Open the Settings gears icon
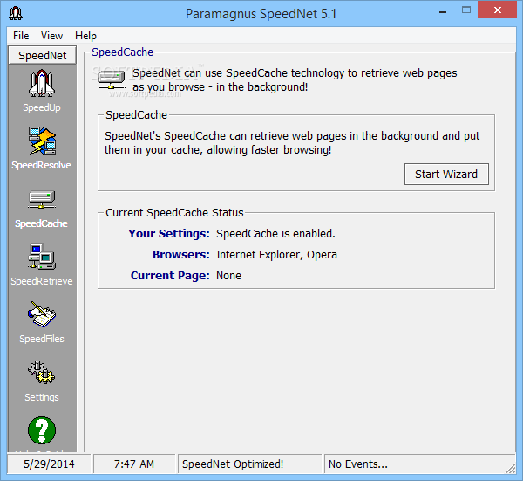 pyautogui.click(x=41, y=372)
